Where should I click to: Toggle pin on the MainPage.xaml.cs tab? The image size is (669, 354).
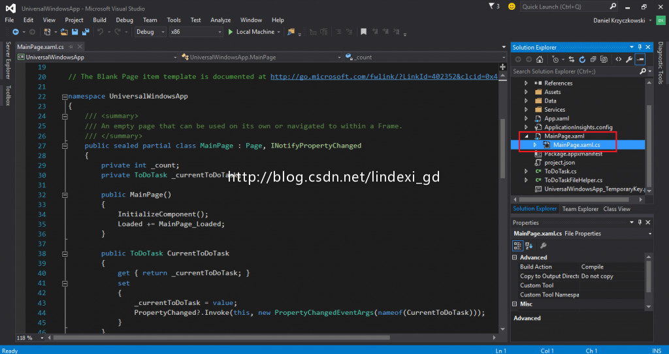pos(71,47)
